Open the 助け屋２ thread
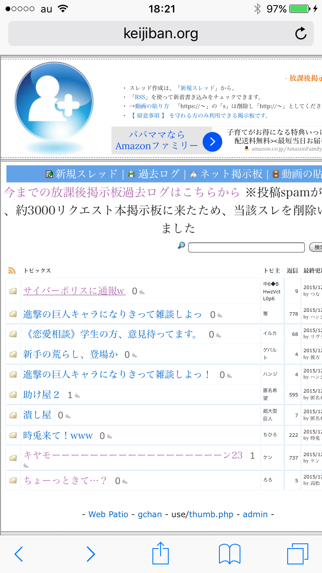322x573 pixels. pos(41,395)
